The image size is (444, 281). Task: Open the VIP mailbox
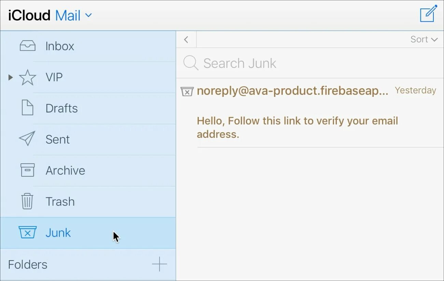point(88,77)
